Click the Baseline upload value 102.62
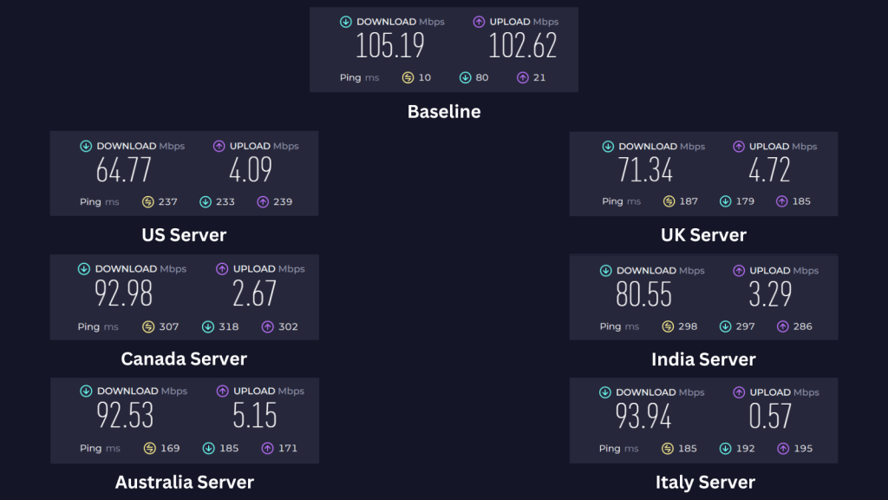This screenshot has height=500, width=888. (523, 46)
